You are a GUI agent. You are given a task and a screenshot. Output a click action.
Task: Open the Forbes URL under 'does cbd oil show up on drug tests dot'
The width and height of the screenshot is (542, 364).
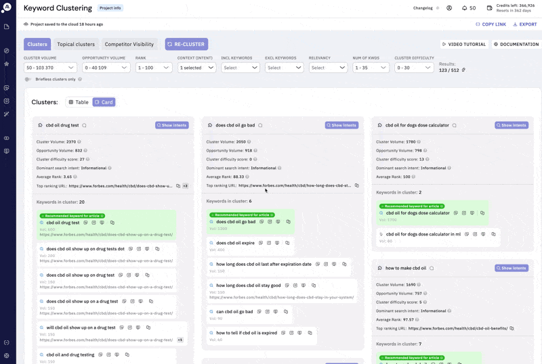[x=106, y=261]
